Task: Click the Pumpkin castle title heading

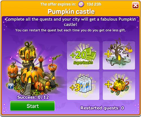Action: tap(71, 12)
